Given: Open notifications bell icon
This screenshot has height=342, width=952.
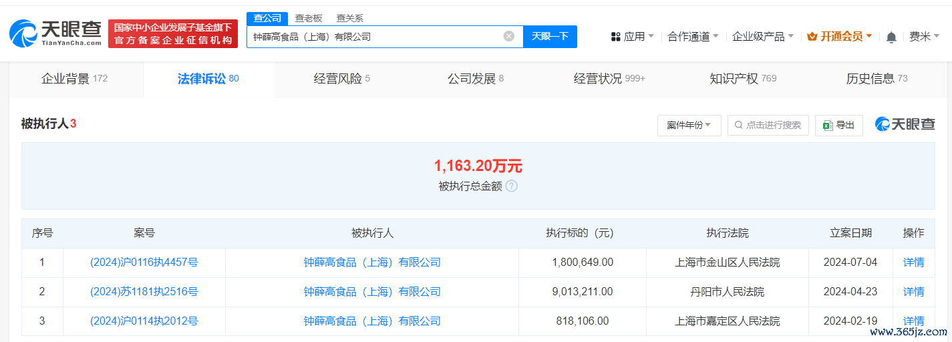Looking at the screenshot, I should 891,37.
